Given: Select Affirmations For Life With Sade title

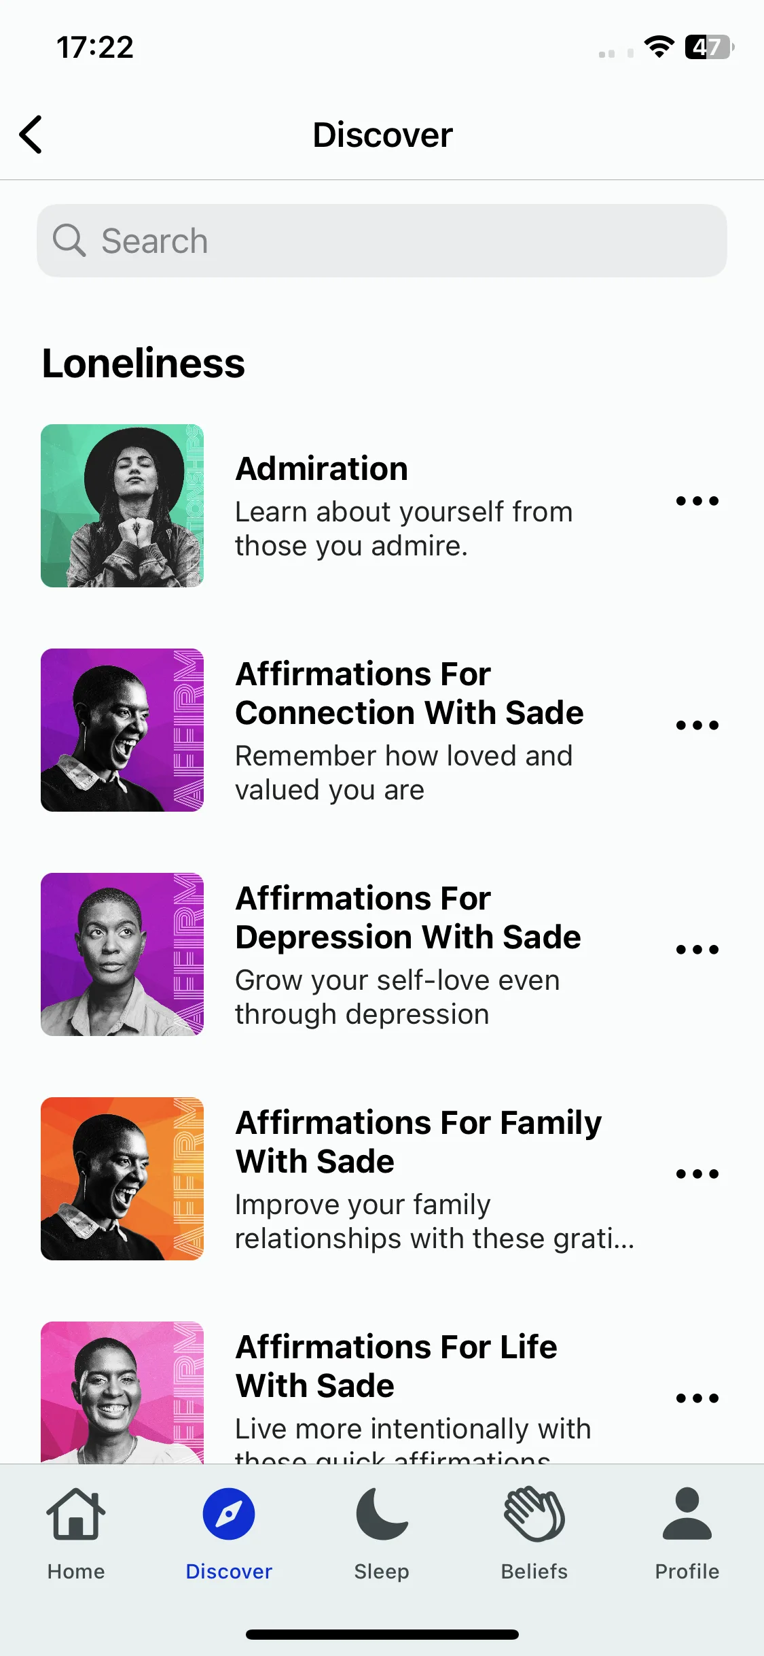Looking at the screenshot, I should pyautogui.click(x=396, y=1366).
